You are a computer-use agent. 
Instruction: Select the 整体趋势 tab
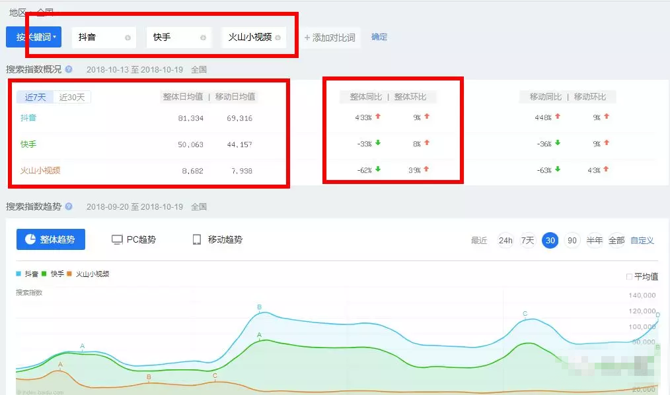51,239
